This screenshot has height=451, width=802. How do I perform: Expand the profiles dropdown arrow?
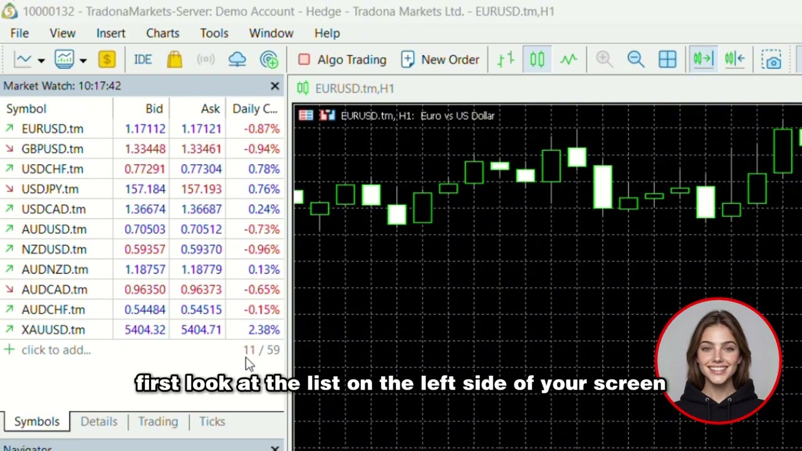click(x=83, y=60)
